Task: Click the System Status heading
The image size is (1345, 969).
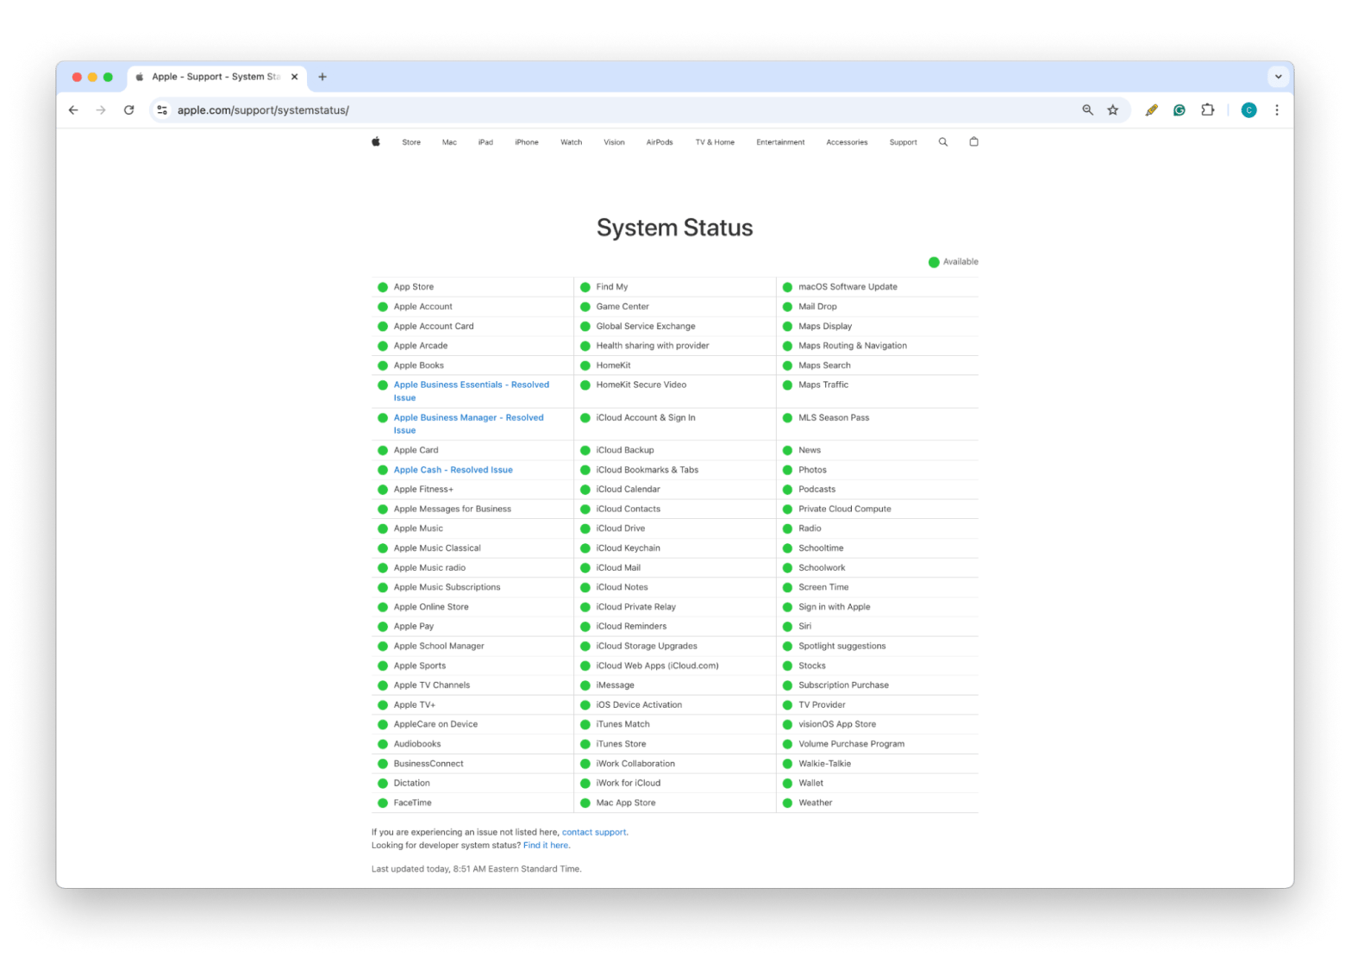Action: pos(674,228)
